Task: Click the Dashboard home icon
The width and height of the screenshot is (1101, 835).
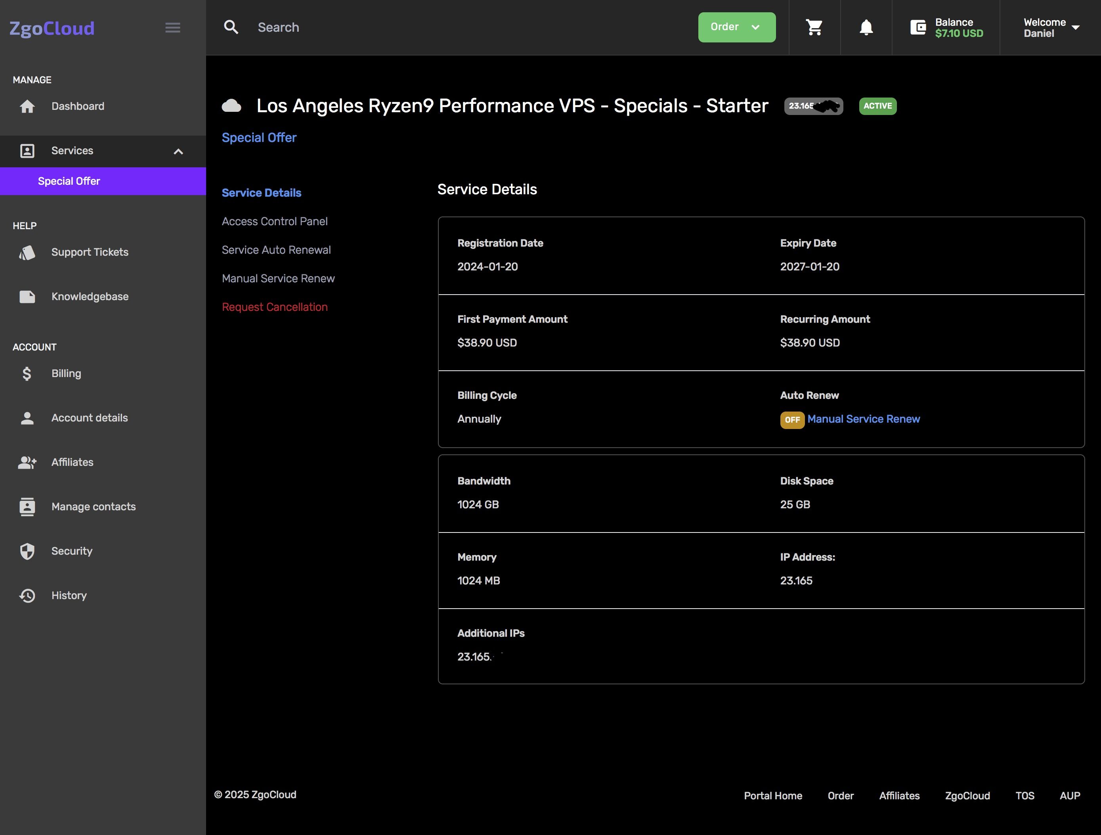Action: pos(27,106)
